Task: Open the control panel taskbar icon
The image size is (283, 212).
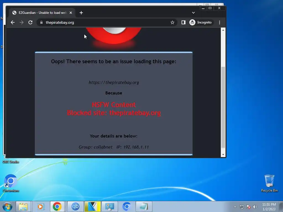Action: coord(109,206)
